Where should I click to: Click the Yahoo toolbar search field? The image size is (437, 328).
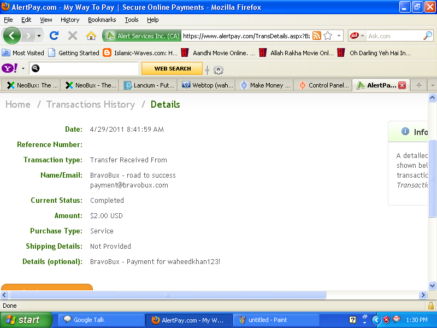pos(84,68)
